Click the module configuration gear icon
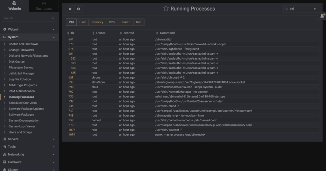 pos(70,9)
